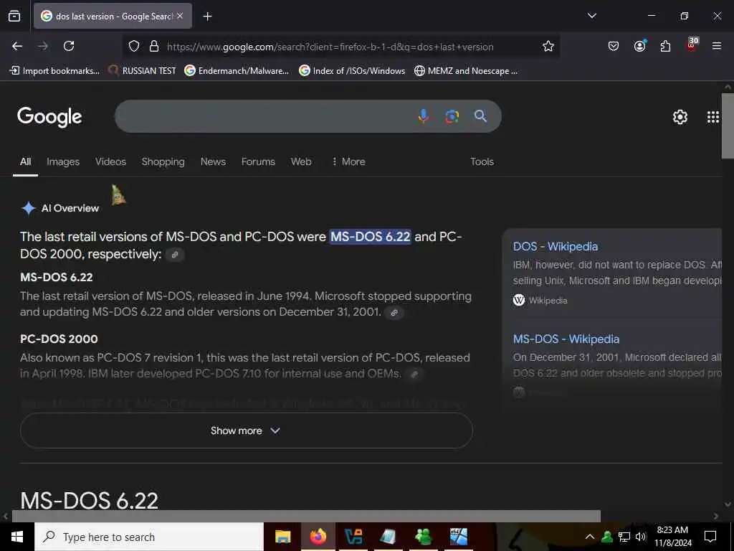This screenshot has height=551, width=734.
Task: Click the tracking protection shield icon
Action: pos(134,46)
